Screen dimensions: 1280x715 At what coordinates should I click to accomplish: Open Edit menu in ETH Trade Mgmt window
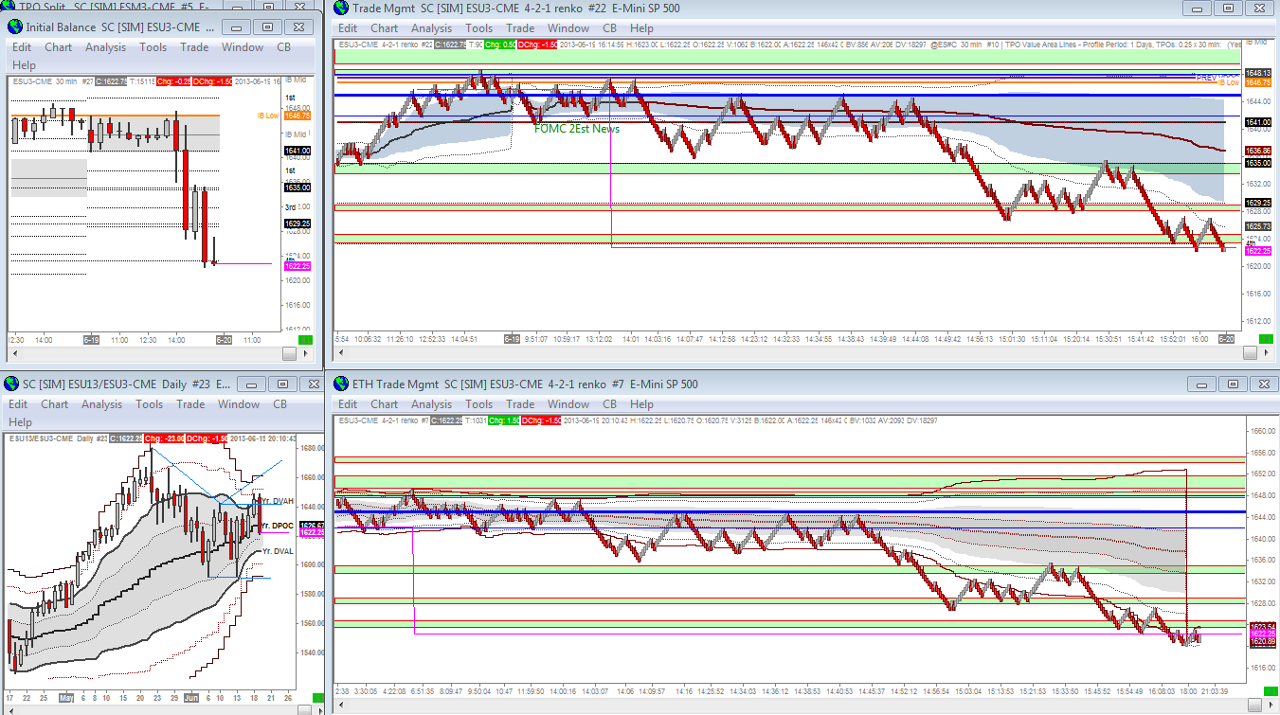(348, 404)
